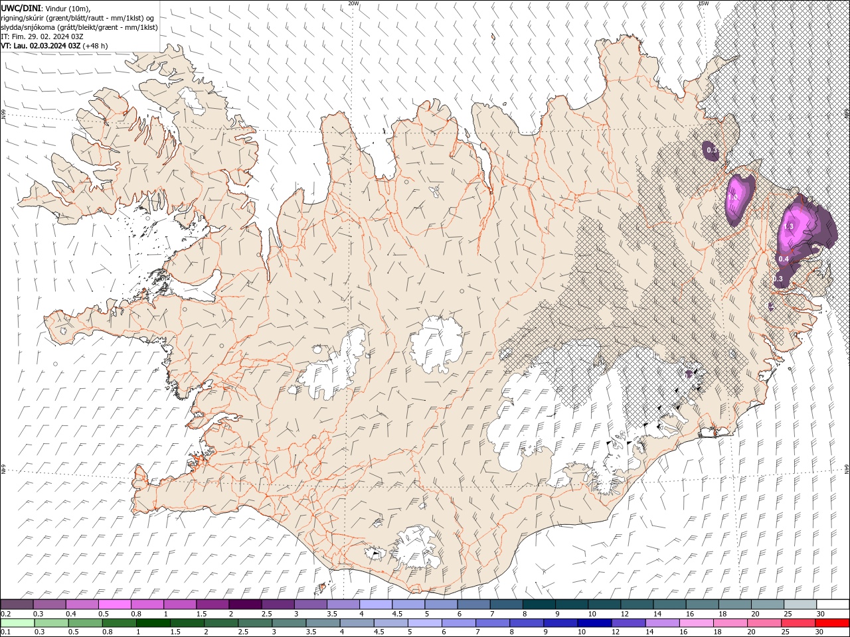This screenshot has width=850, height=637.
Task: Click the 1.0 value on the elongated pink patch
Action: pos(734,197)
